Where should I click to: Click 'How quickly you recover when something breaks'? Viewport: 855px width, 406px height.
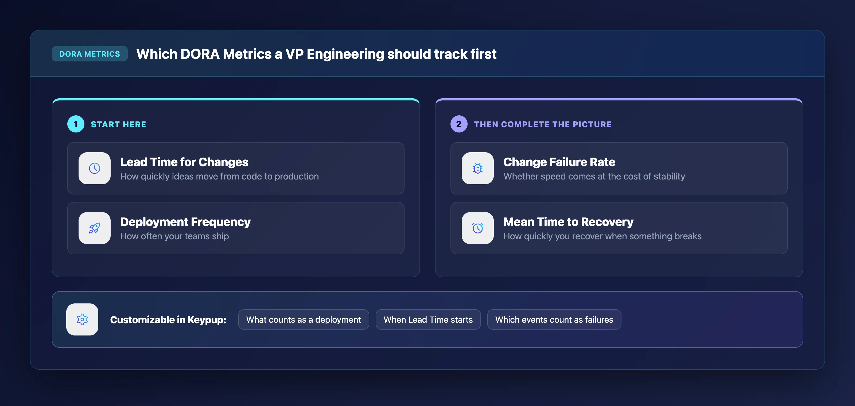pyautogui.click(x=603, y=236)
